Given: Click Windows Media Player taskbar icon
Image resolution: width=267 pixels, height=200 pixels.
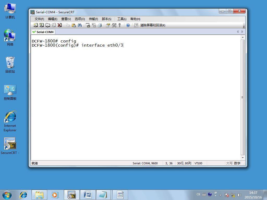Looking at the screenshot, I should (55, 195).
